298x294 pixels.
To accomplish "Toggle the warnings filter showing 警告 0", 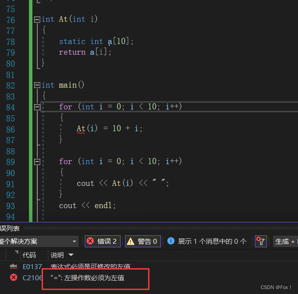I will (143, 241).
